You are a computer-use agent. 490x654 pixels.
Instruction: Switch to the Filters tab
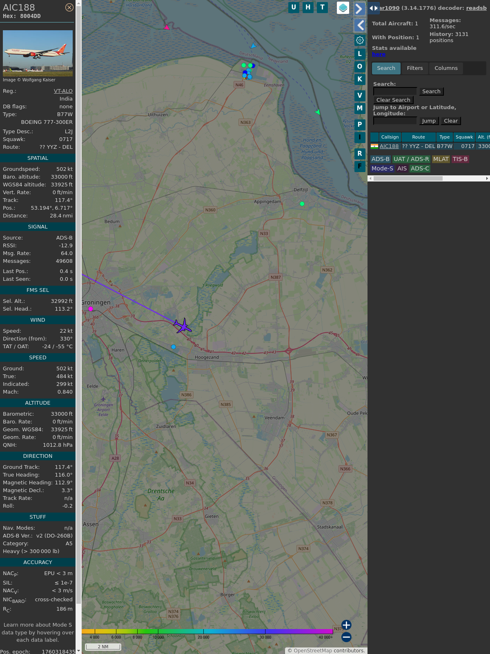[x=414, y=68]
